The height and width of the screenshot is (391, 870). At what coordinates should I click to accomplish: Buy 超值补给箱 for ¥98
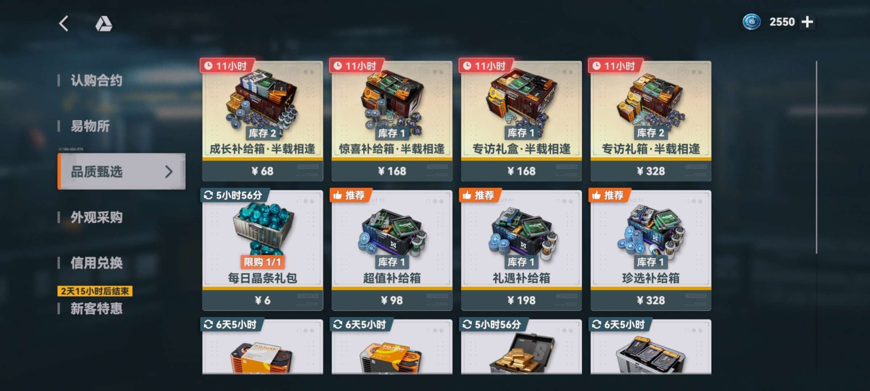[x=392, y=300]
